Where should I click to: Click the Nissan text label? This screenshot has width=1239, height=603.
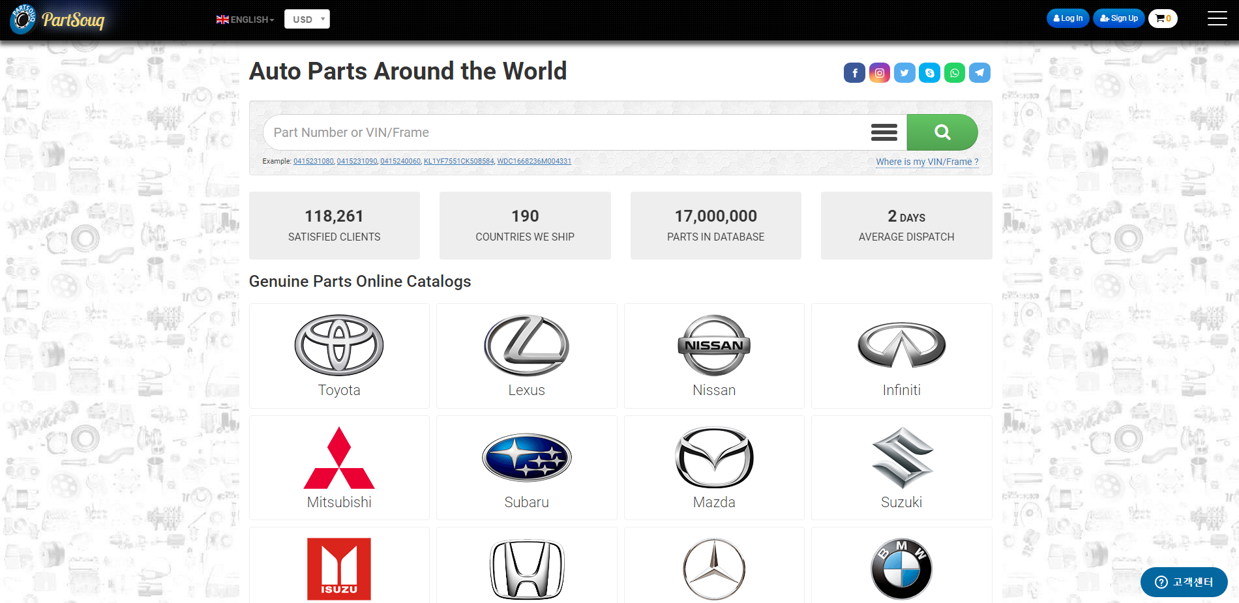(x=714, y=390)
